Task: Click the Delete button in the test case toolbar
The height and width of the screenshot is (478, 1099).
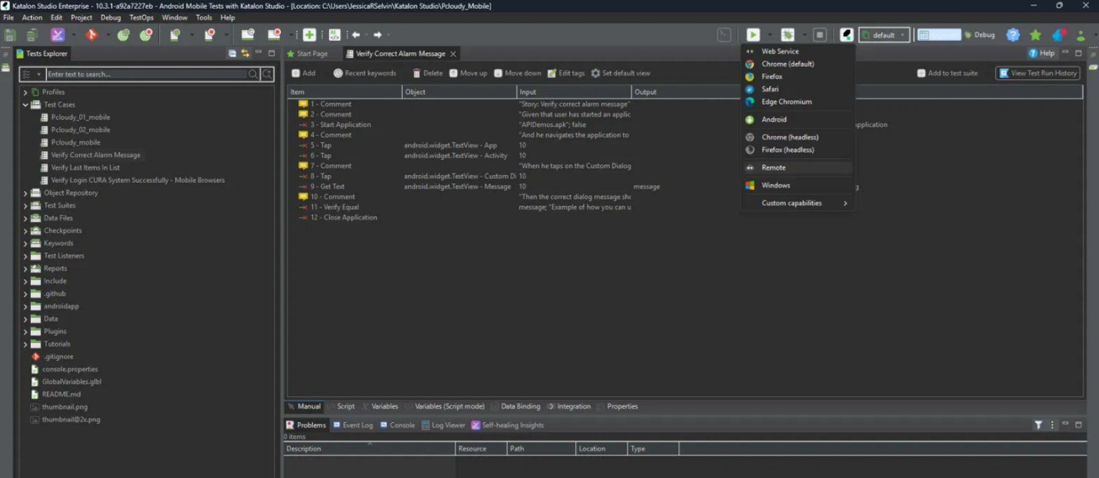Action: pyautogui.click(x=427, y=73)
